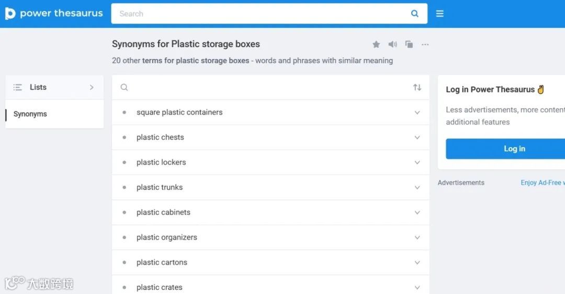Viewport: 565px width, 294px height.
Task: Expand the plastic organizers entry
Action: point(417,238)
